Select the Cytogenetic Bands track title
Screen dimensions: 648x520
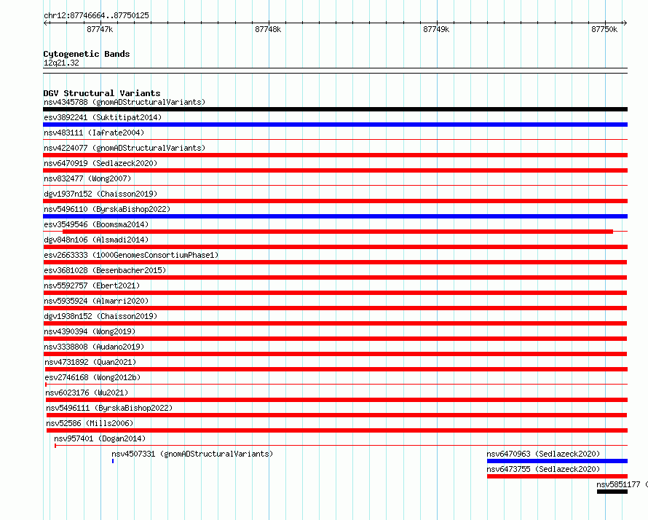pos(87,54)
